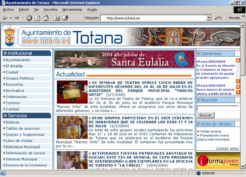Click the Totana coat of arms logo
The image size is (246, 177).
click(9, 36)
